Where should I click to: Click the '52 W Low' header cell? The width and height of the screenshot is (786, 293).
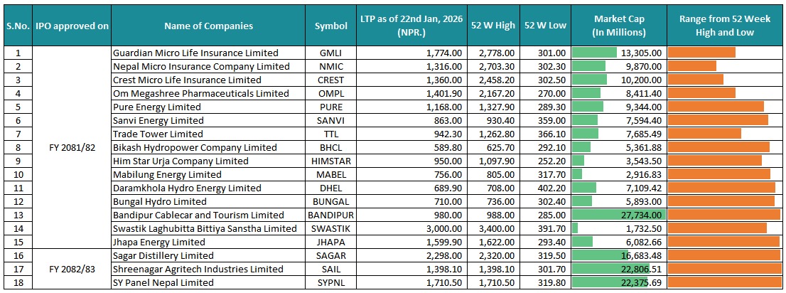(x=545, y=26)
